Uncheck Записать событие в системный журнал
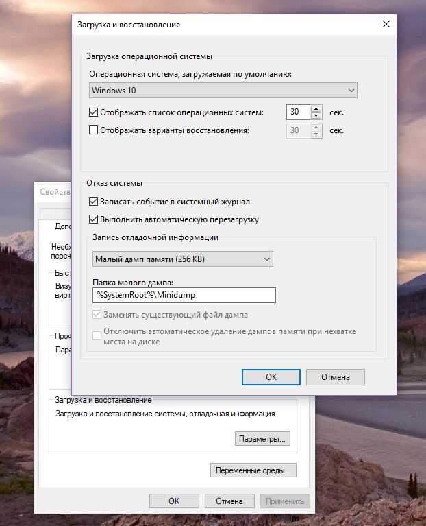Screen dimensions: 426x526 [95, 202]
